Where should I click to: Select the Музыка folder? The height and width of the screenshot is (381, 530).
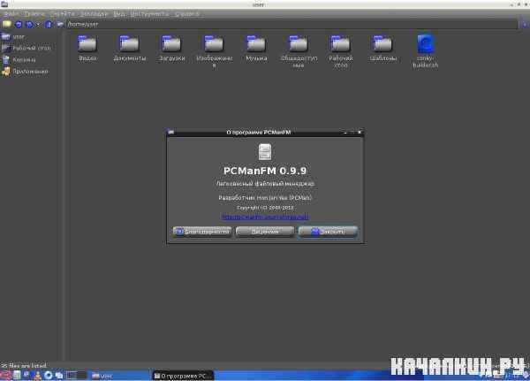[x=256, y=49]
